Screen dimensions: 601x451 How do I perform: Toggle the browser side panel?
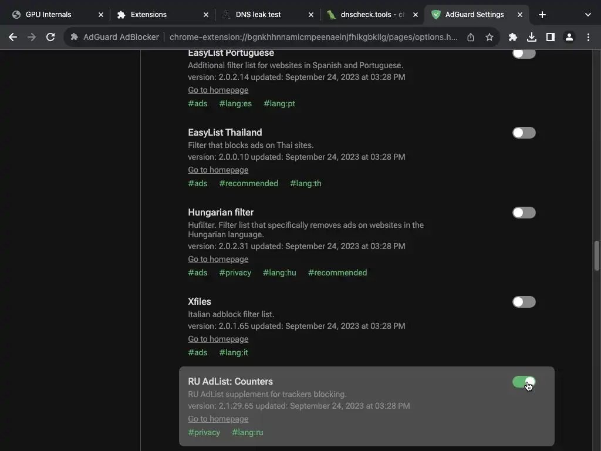tap(551, 37)
